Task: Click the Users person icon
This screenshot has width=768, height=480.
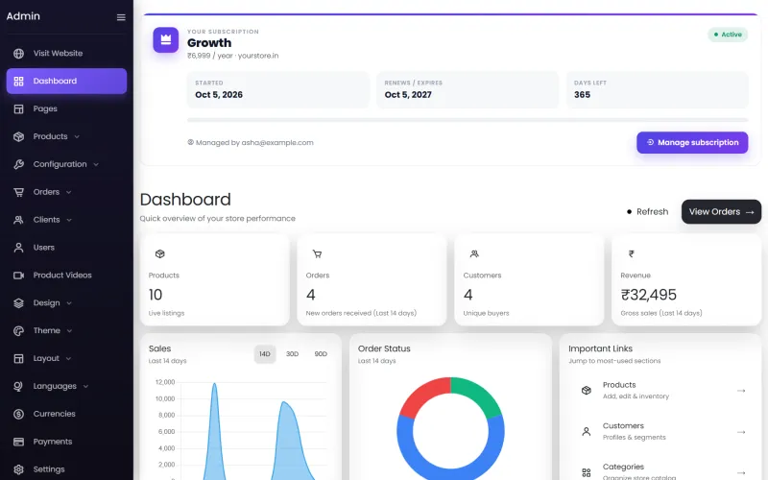Action: [18, 248]
